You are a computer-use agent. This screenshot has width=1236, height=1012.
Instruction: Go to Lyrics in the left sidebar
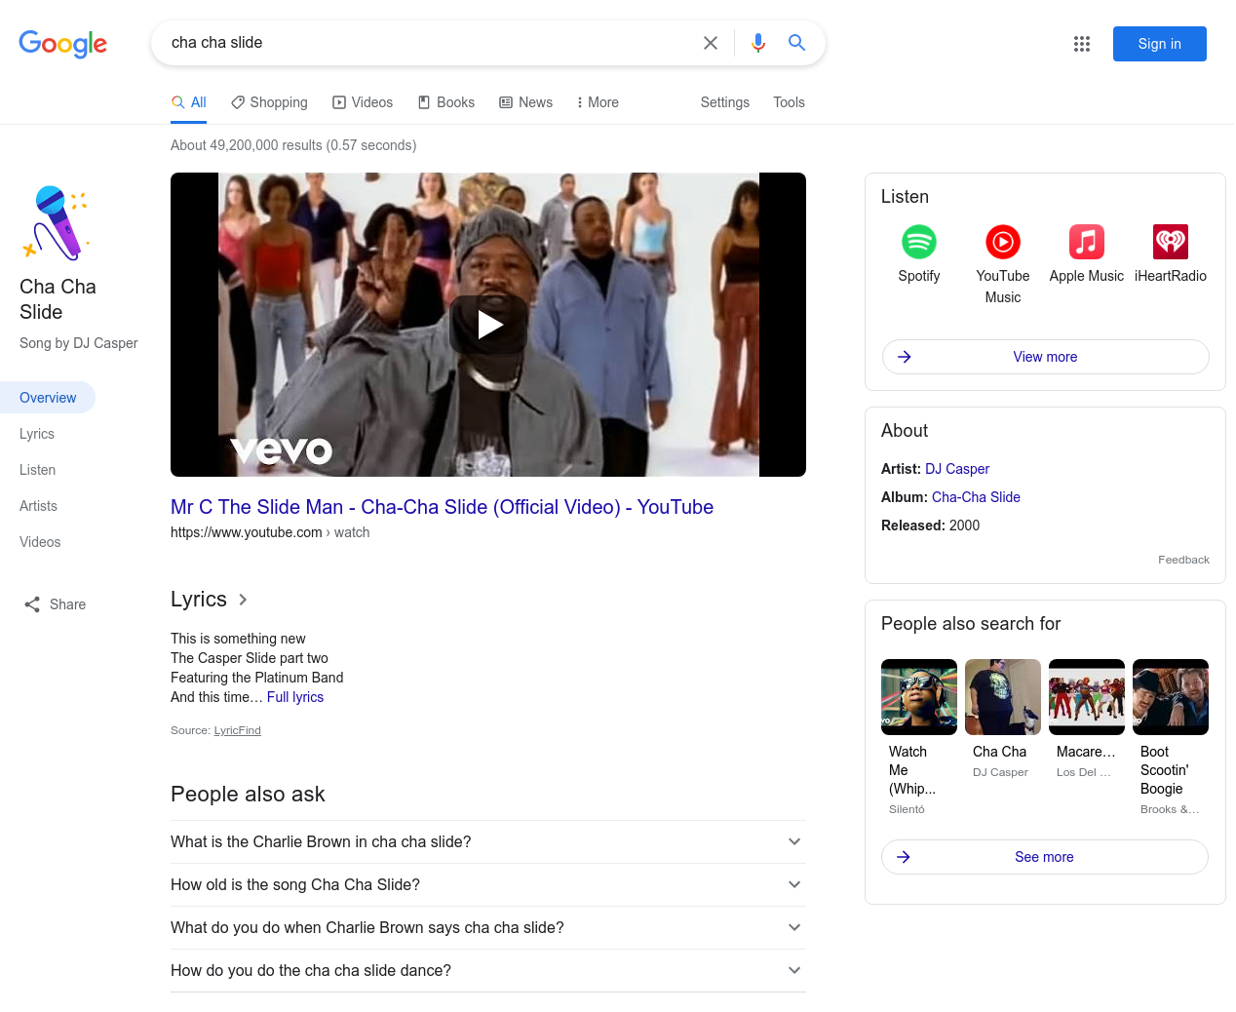coord(37,434)
